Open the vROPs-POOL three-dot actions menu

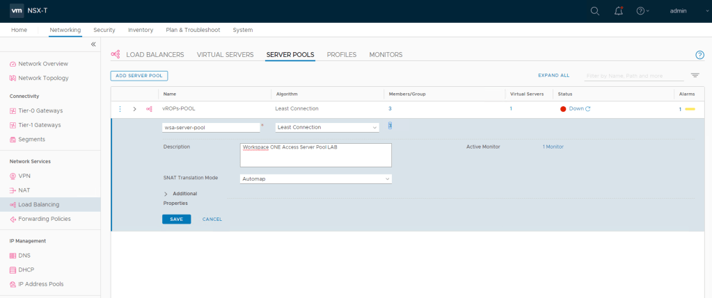click(x=120, y=109)
